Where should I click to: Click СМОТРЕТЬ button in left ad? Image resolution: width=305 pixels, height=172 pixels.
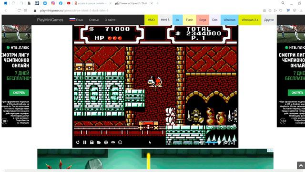19,93
